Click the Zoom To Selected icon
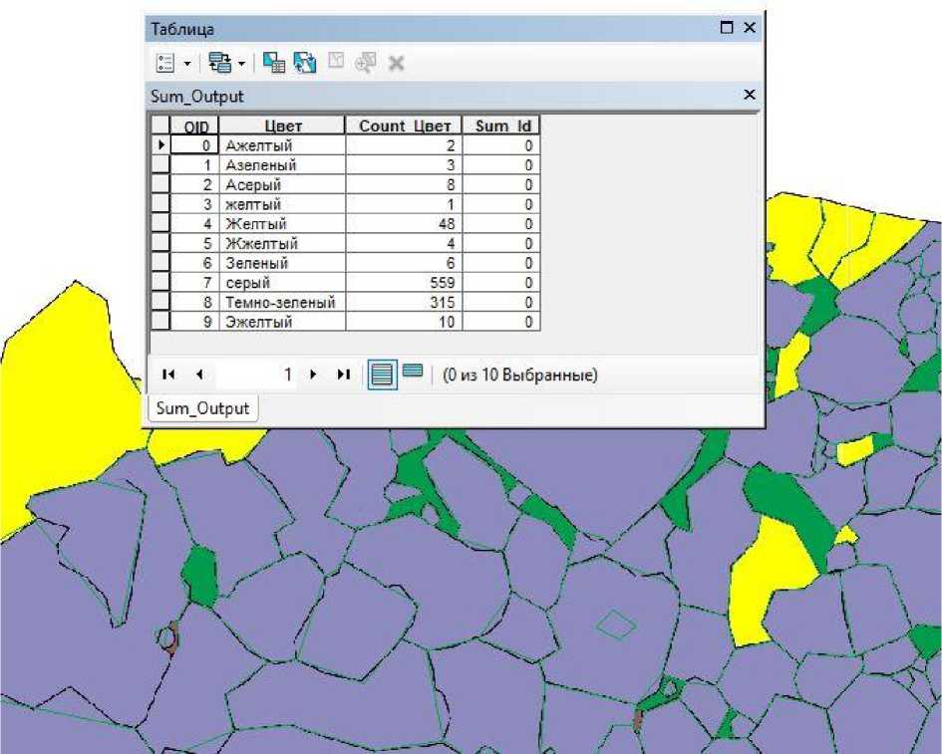942x754 pixels. tap(365, 63)
